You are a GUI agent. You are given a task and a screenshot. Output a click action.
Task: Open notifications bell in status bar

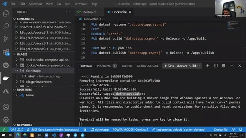click(x=241, y=130)
